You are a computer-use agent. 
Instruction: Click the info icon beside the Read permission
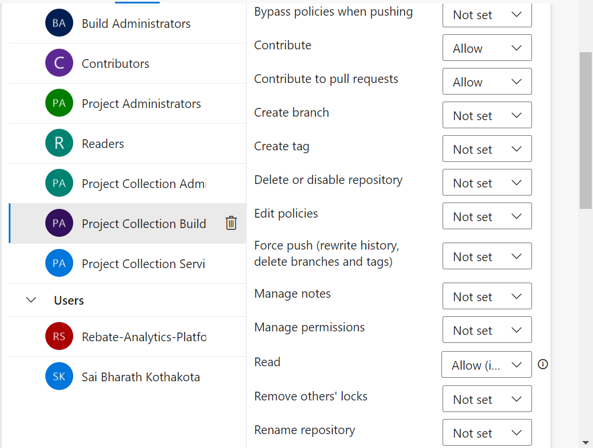(x=542, y=364)
